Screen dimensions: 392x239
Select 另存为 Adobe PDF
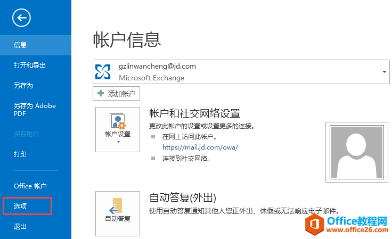tap(36, 110)
